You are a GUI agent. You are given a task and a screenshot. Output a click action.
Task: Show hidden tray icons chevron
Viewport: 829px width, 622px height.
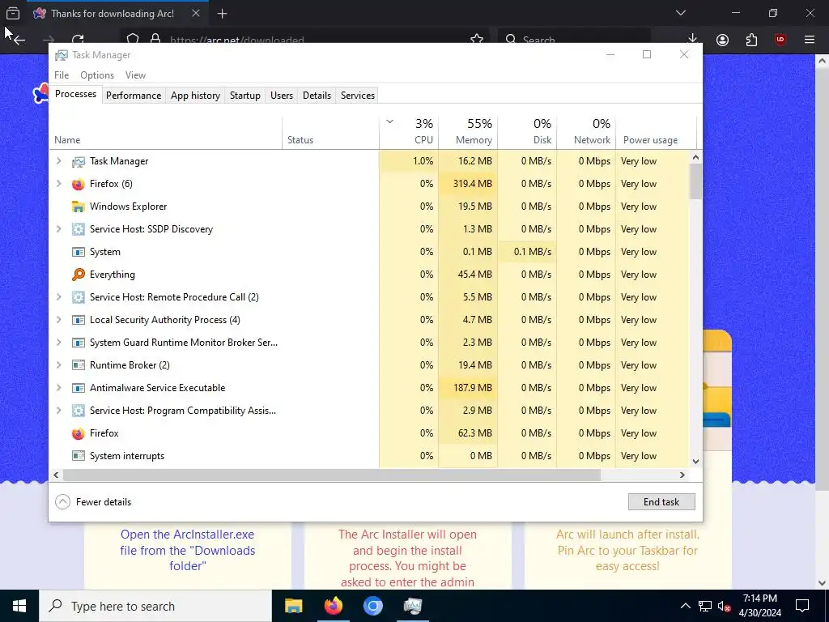click(685, 606)
